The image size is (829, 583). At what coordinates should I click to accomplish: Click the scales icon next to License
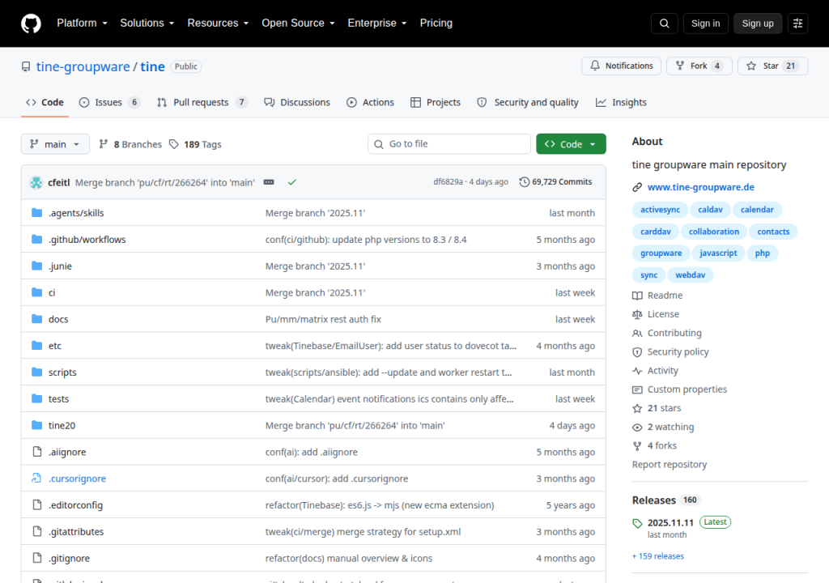(637, 314)
